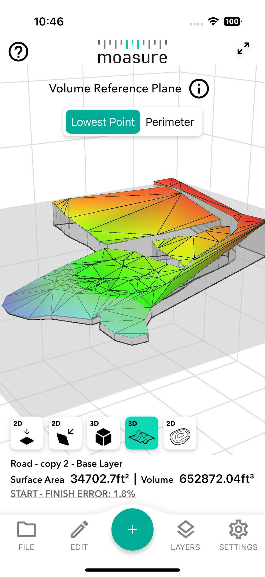Open the LAYERS tab
Screen dimensions: 265x577
185,536
